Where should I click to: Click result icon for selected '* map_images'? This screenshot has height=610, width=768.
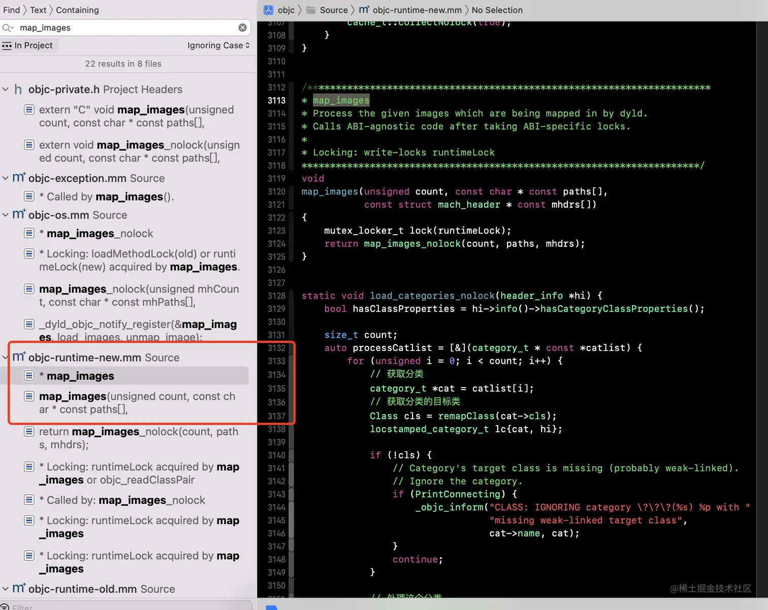pyautogui.click(x=29, y=376)
